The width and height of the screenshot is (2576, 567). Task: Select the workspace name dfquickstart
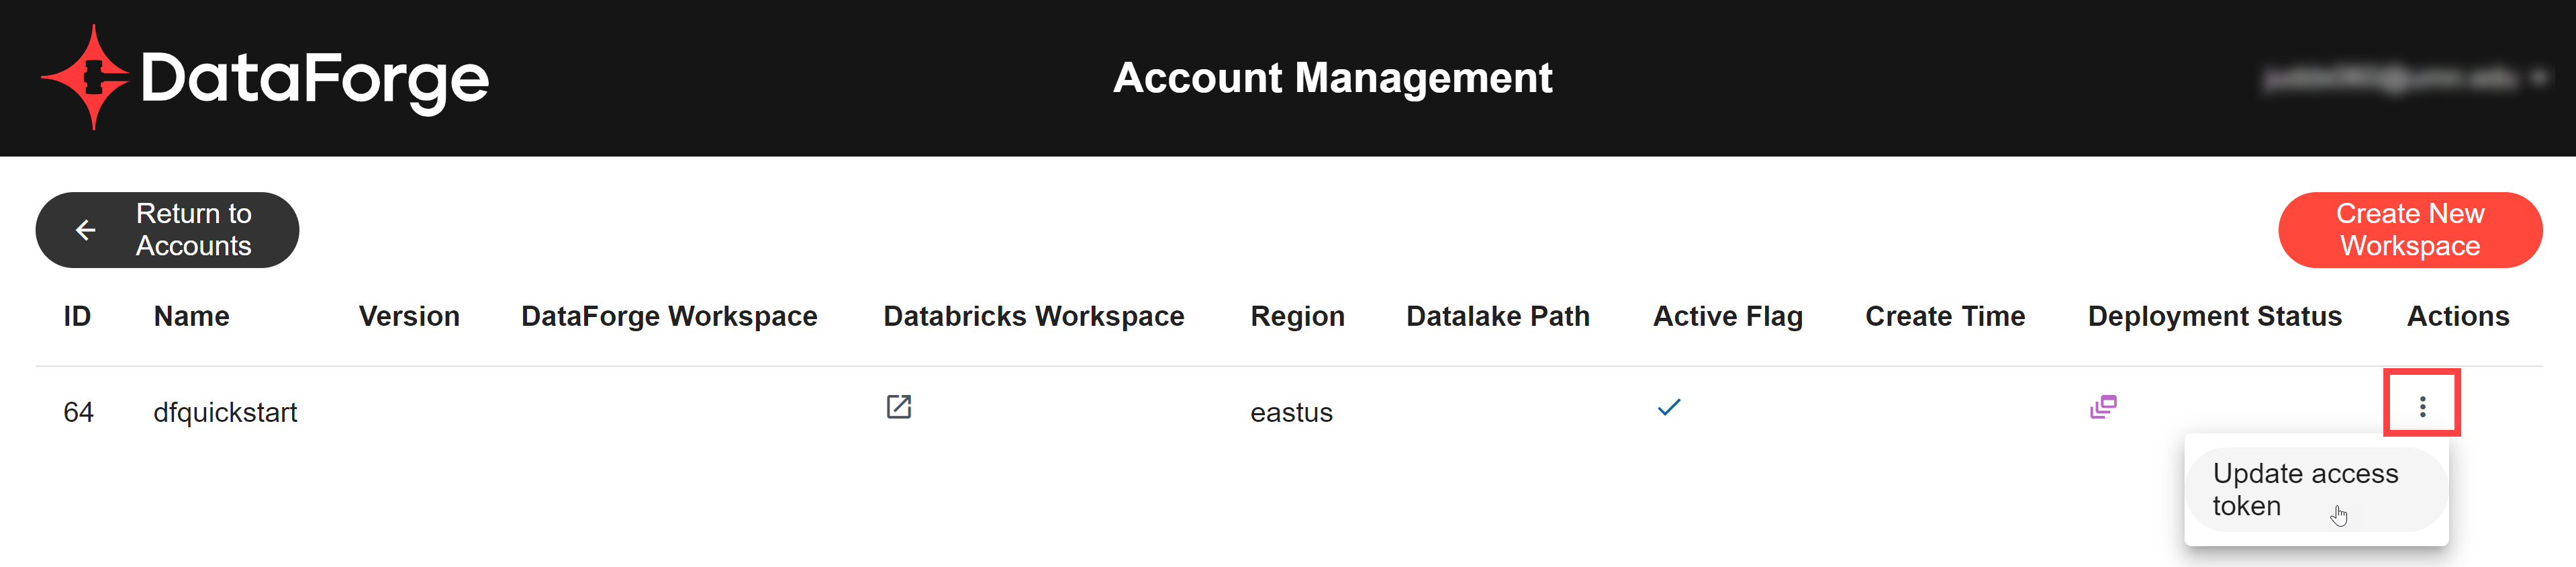(225, 412)
